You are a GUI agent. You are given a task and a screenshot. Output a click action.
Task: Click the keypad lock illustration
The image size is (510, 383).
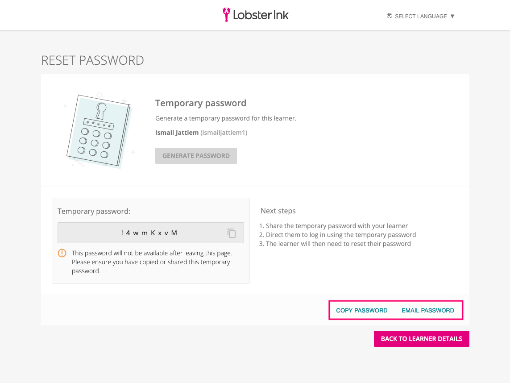99,131
